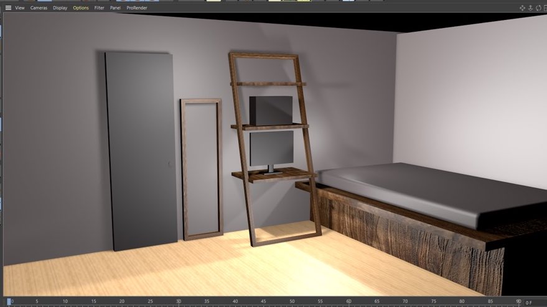Open the Display menu
This screenshot has height=307, width=547.
(x=60, y=7)
